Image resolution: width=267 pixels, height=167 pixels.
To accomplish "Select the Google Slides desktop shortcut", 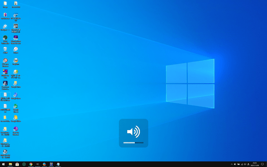I will (16, 118).
